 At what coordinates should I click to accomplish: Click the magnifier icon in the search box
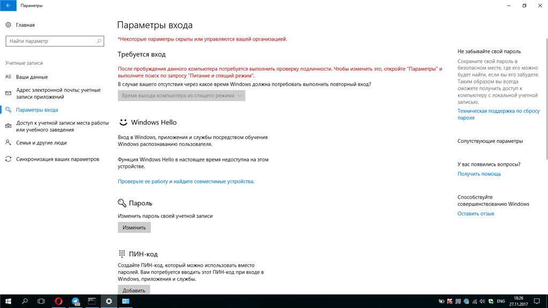point(99,41)
